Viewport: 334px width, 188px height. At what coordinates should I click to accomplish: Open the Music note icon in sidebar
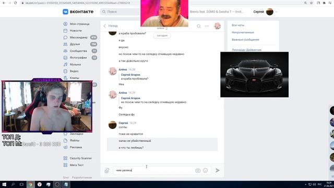pos(65,64)
